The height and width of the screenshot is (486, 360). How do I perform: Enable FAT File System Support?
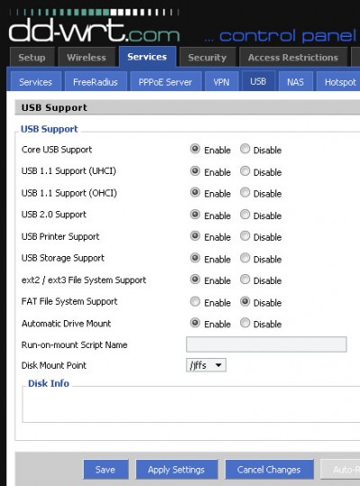(194, 301)
